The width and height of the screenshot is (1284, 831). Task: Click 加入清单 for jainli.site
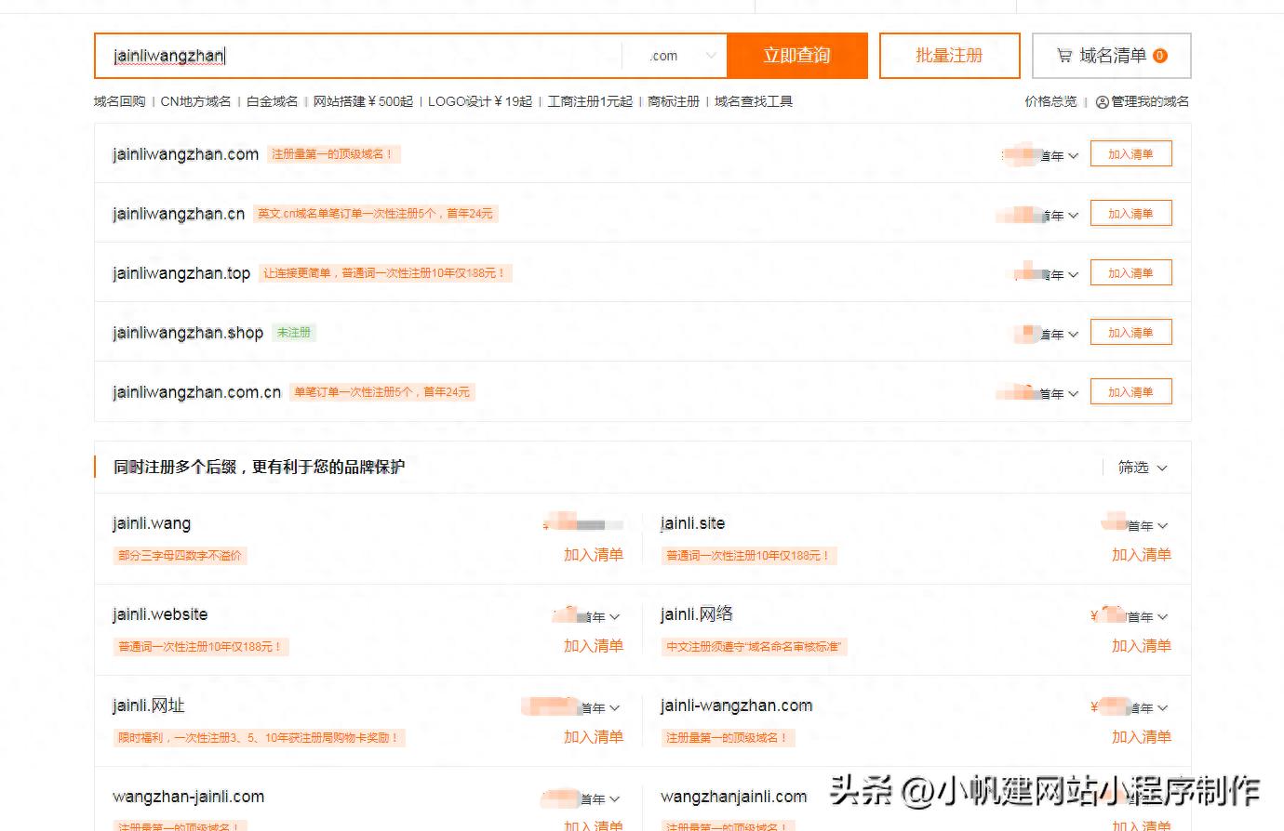tap(1142, 555)
